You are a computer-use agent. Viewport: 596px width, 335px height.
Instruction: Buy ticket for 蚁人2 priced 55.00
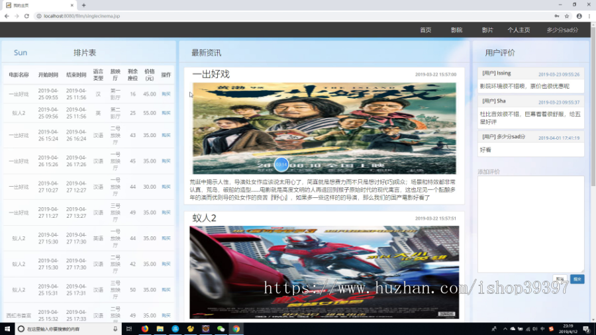pyautogui.click(x=166, y=113)
